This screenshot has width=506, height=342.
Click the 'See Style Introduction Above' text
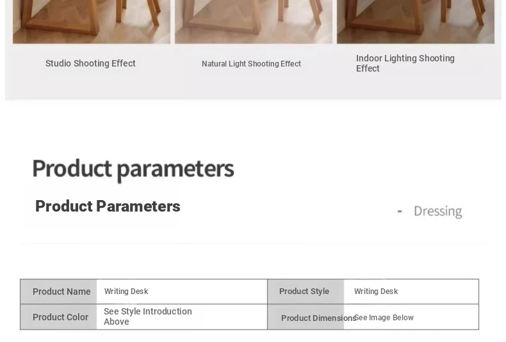[x=148, y=316]
